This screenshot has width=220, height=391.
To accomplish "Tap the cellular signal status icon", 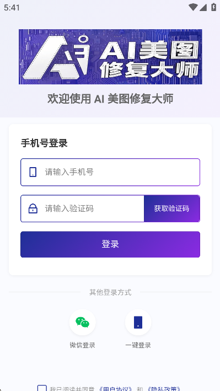I will pos(203,8).
